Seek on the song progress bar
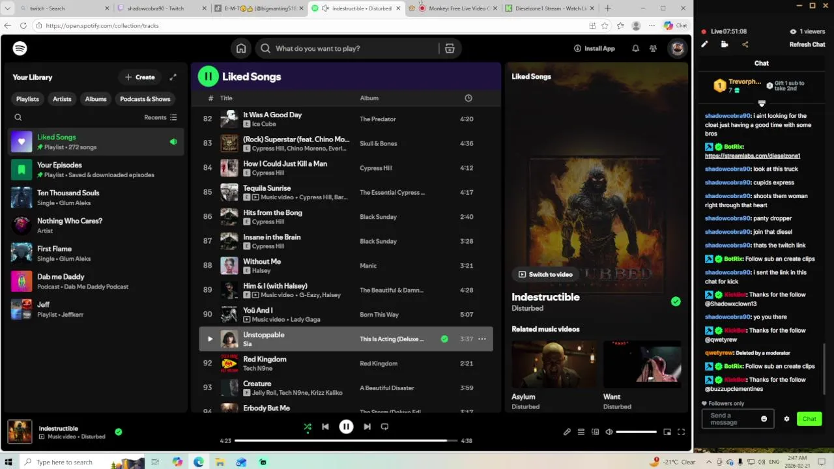This screenshot has width=834, height=469. pos(345,440)
